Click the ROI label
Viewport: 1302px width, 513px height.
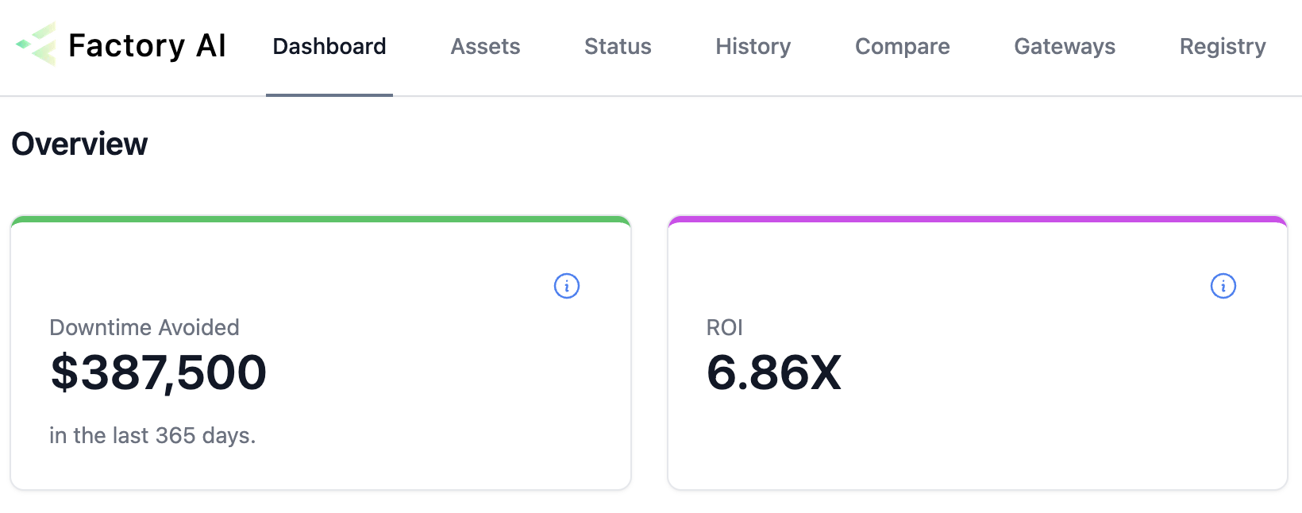click(724, 327)
